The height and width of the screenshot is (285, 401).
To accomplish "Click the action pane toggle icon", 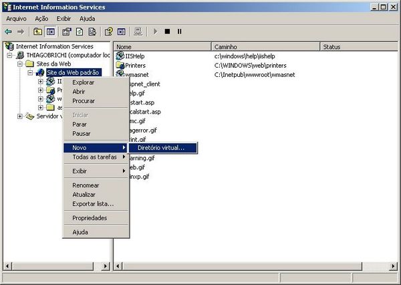I will coord(122,31).
